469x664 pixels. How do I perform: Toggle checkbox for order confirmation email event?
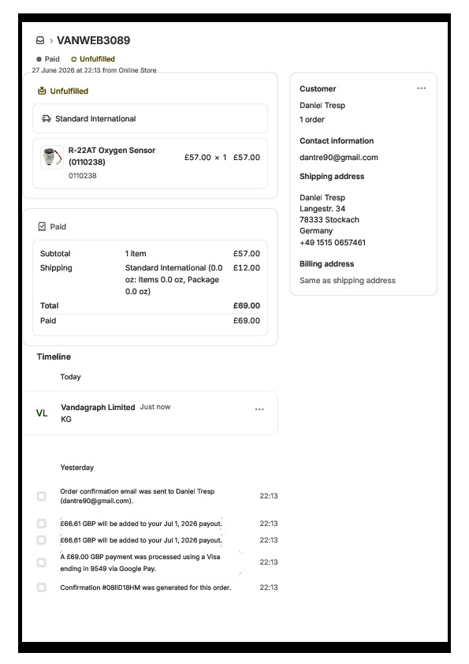click(x=42, y=496)
